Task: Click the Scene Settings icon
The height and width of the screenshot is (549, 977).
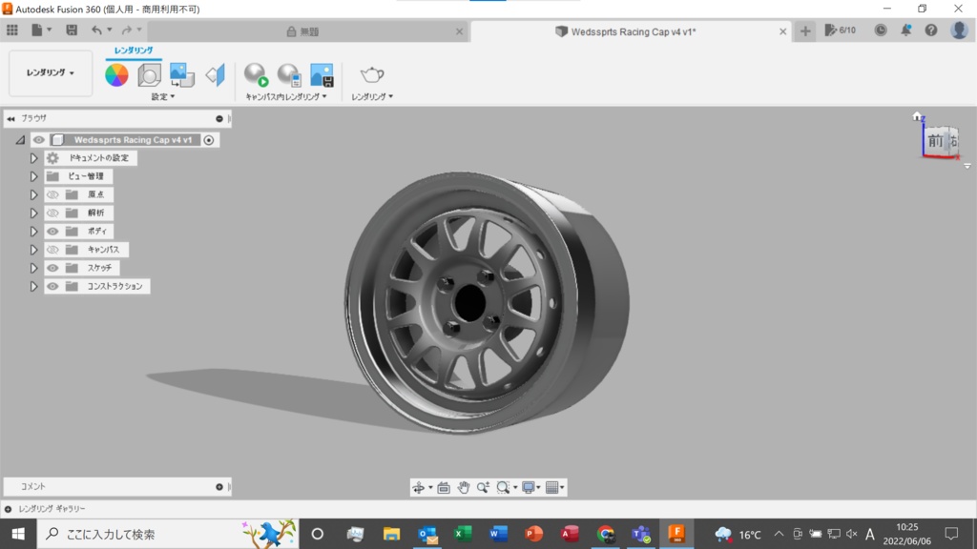Action: (x=149, y=75)
